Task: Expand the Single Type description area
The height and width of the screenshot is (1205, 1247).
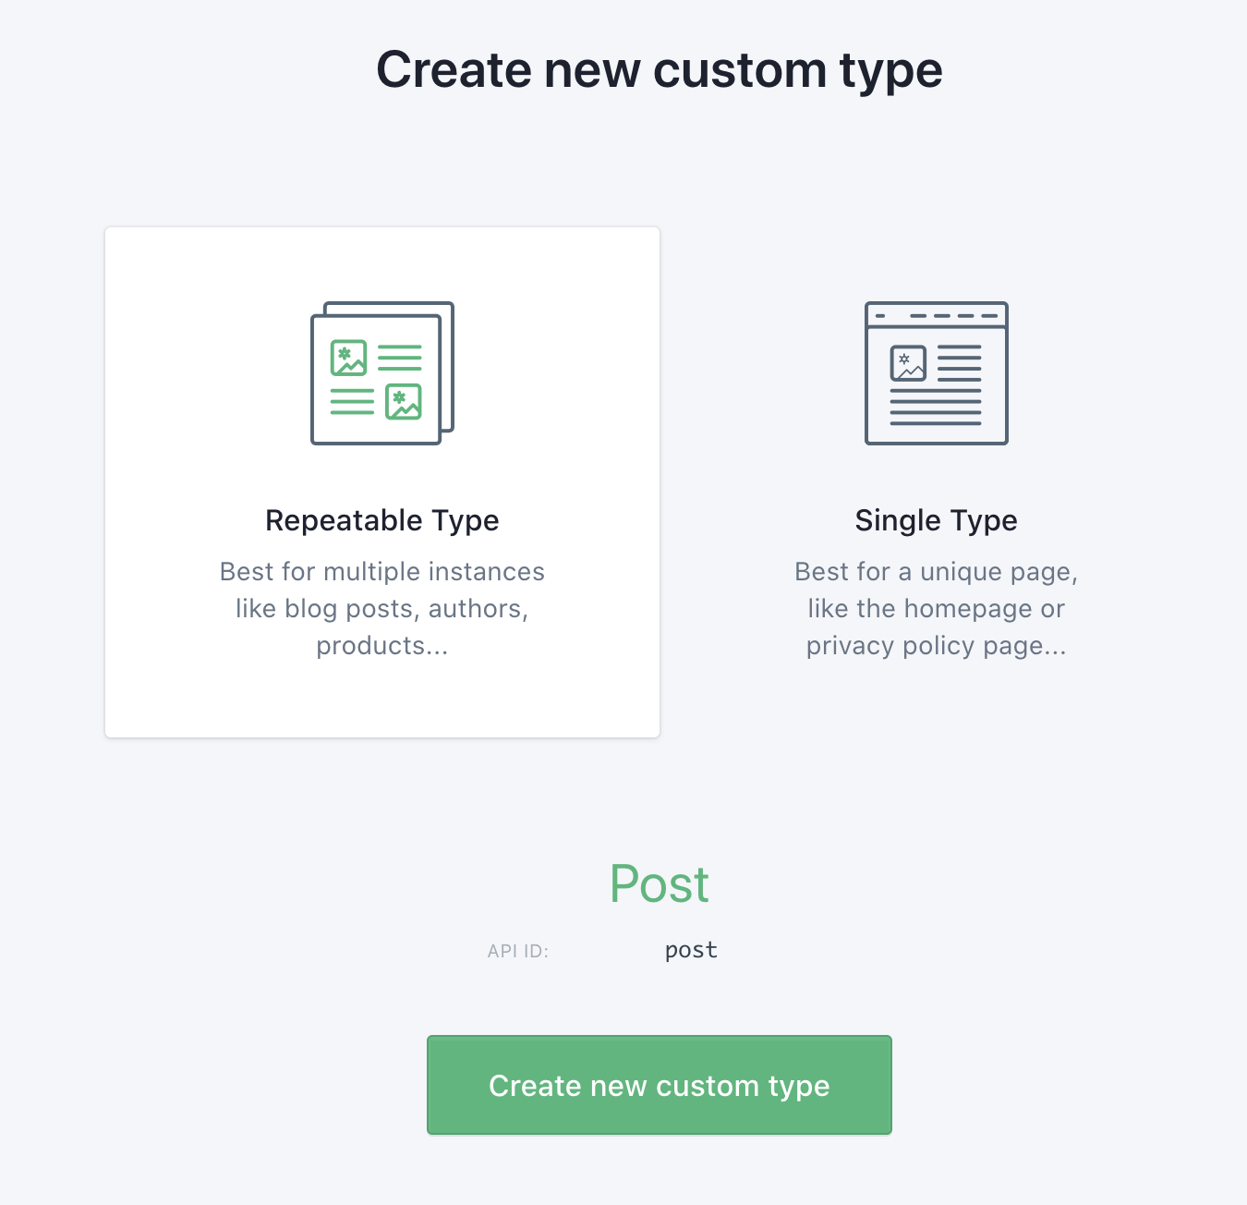Action: click(936, 608)
